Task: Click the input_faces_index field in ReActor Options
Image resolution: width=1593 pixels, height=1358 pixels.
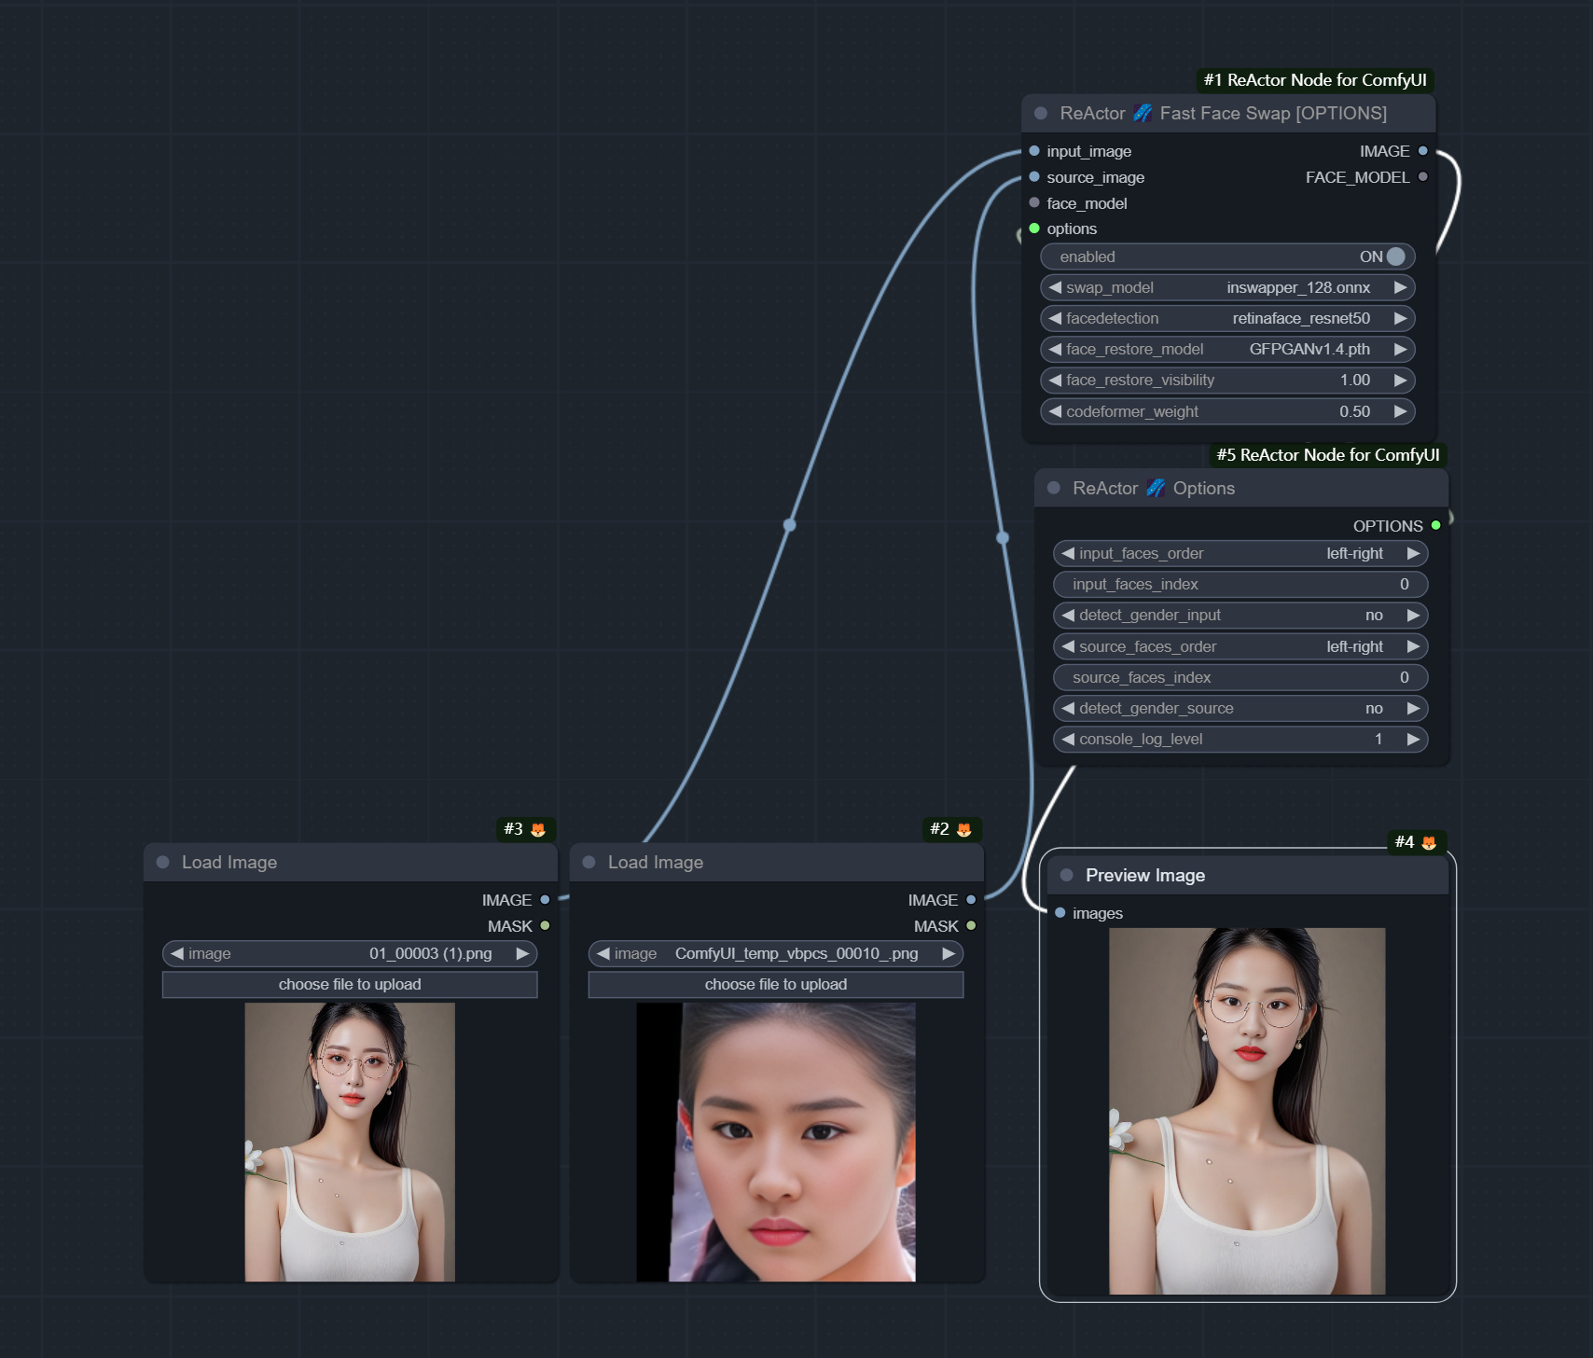Action: (1240, 584)
